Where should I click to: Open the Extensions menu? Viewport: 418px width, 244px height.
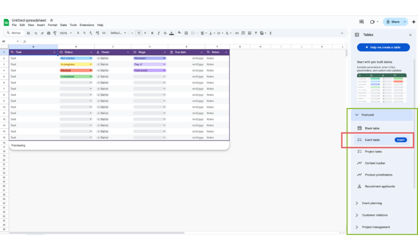tap(87, 25)
